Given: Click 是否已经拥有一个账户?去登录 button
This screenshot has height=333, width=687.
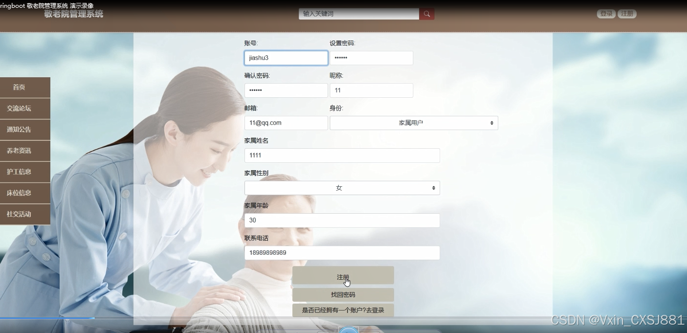Looking at the screenshot, I should click(x=343, y=310).
